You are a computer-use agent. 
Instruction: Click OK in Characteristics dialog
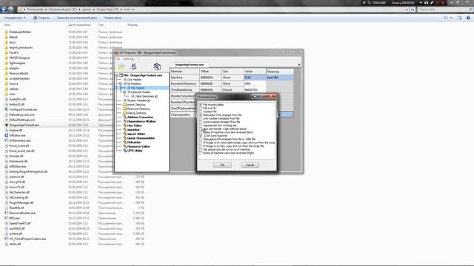pyautogui.click(x=222, y=165)
